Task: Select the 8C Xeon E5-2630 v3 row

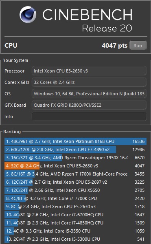Action: click(75, 207)
